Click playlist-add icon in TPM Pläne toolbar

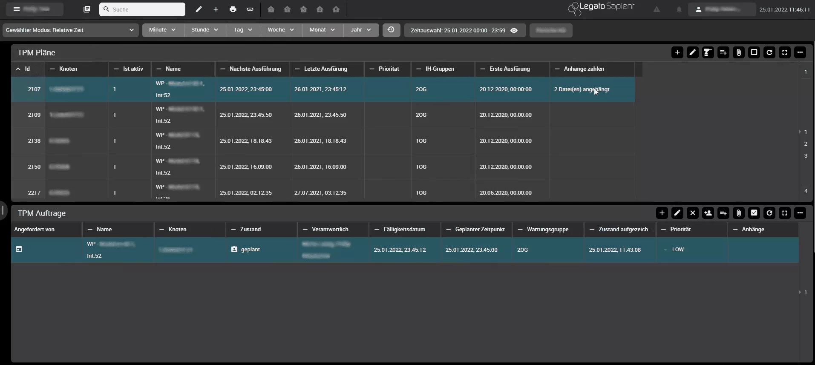coord(723,52)
